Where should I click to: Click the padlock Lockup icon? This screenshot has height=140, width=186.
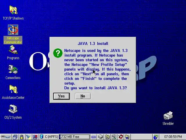pos(22,137)
